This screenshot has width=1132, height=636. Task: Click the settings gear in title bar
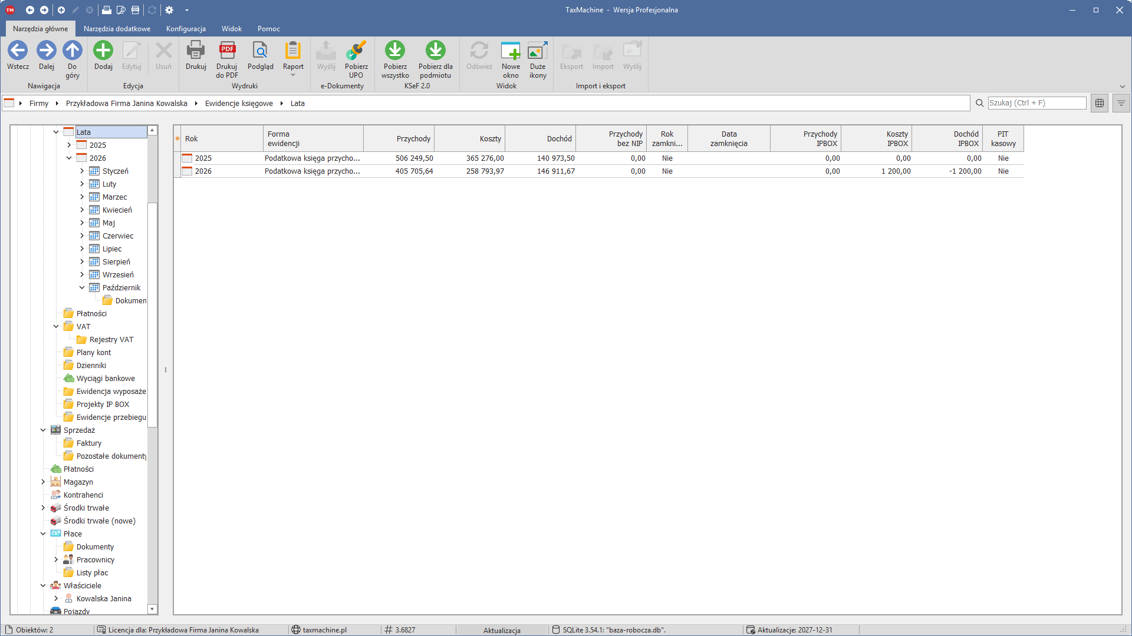coord(169,10)
